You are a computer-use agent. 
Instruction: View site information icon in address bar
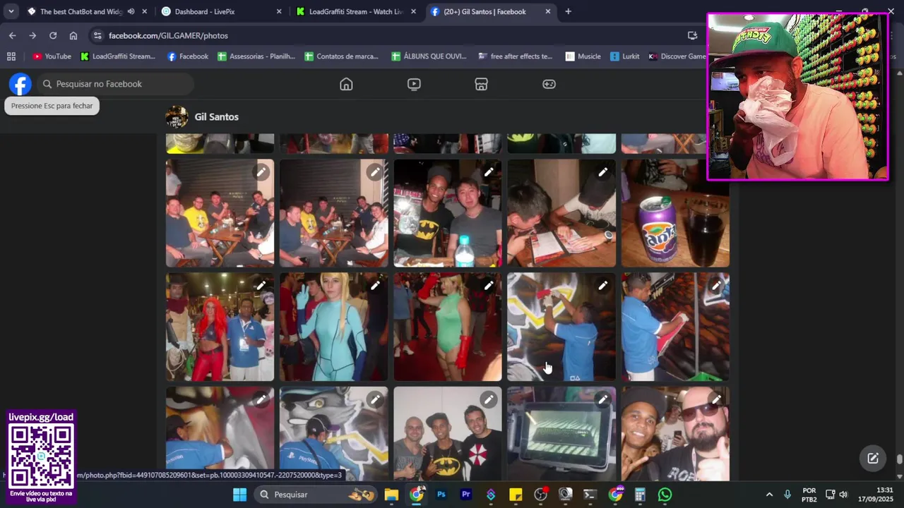[97, 35]
